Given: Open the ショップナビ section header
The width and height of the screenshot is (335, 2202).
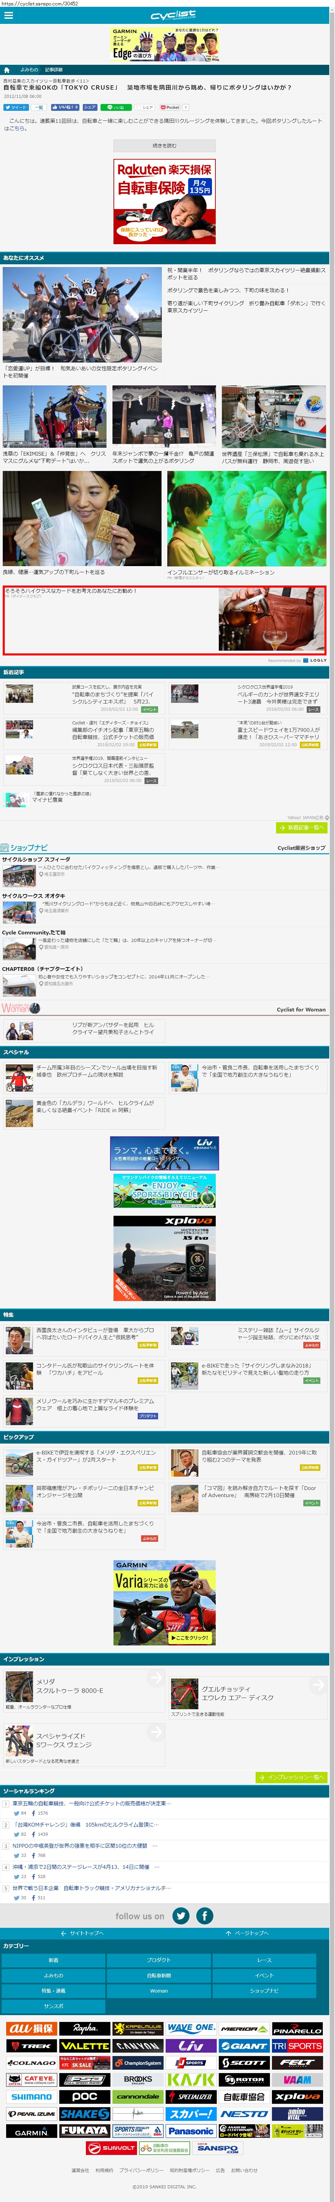Looking at the screenshot, I should (x=24, y=848).
